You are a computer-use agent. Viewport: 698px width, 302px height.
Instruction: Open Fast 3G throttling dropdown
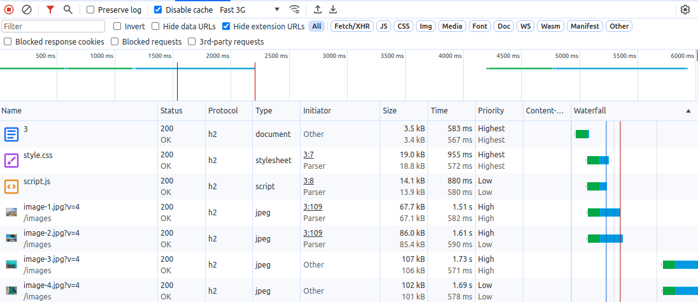pyautogui.click(x=249, y=10)
